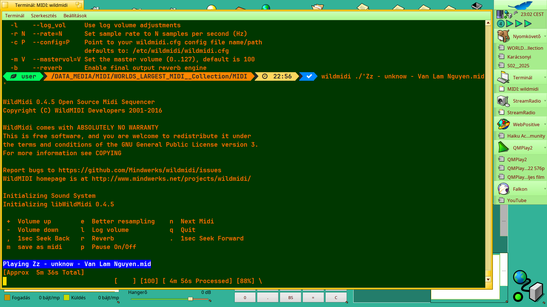Switch to the Karácsonyi Tracker window
The image size is (547, 307).
(521, 57)
